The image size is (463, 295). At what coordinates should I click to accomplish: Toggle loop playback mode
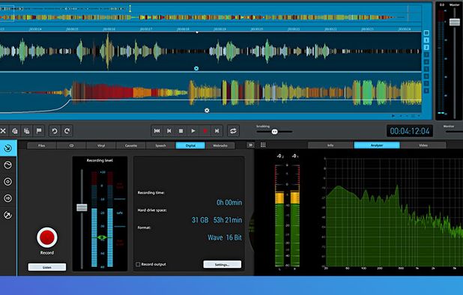click(x=233, y=131)
